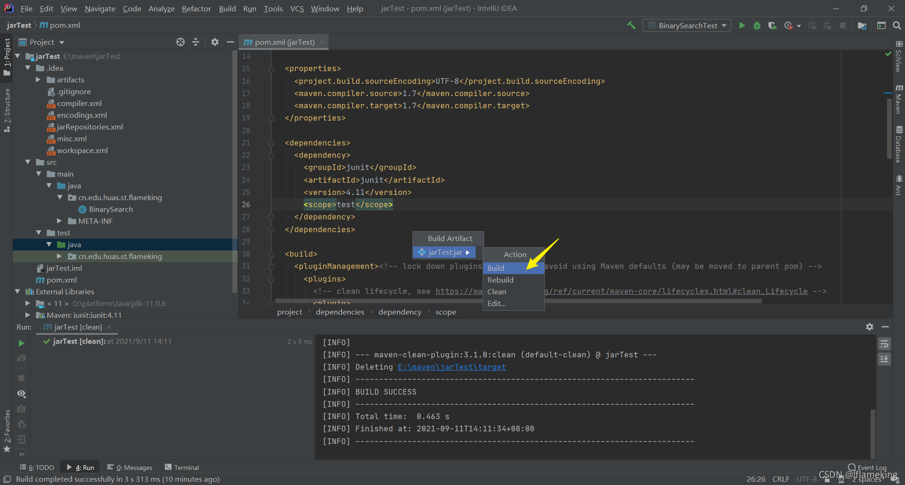
Task: Open Search Everywhere magnifier icon
Action: click(897, 25)
